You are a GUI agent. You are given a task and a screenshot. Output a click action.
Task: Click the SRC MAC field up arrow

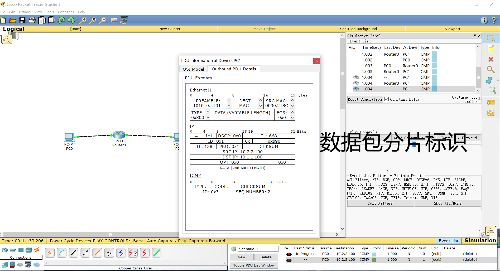(292, 100)
